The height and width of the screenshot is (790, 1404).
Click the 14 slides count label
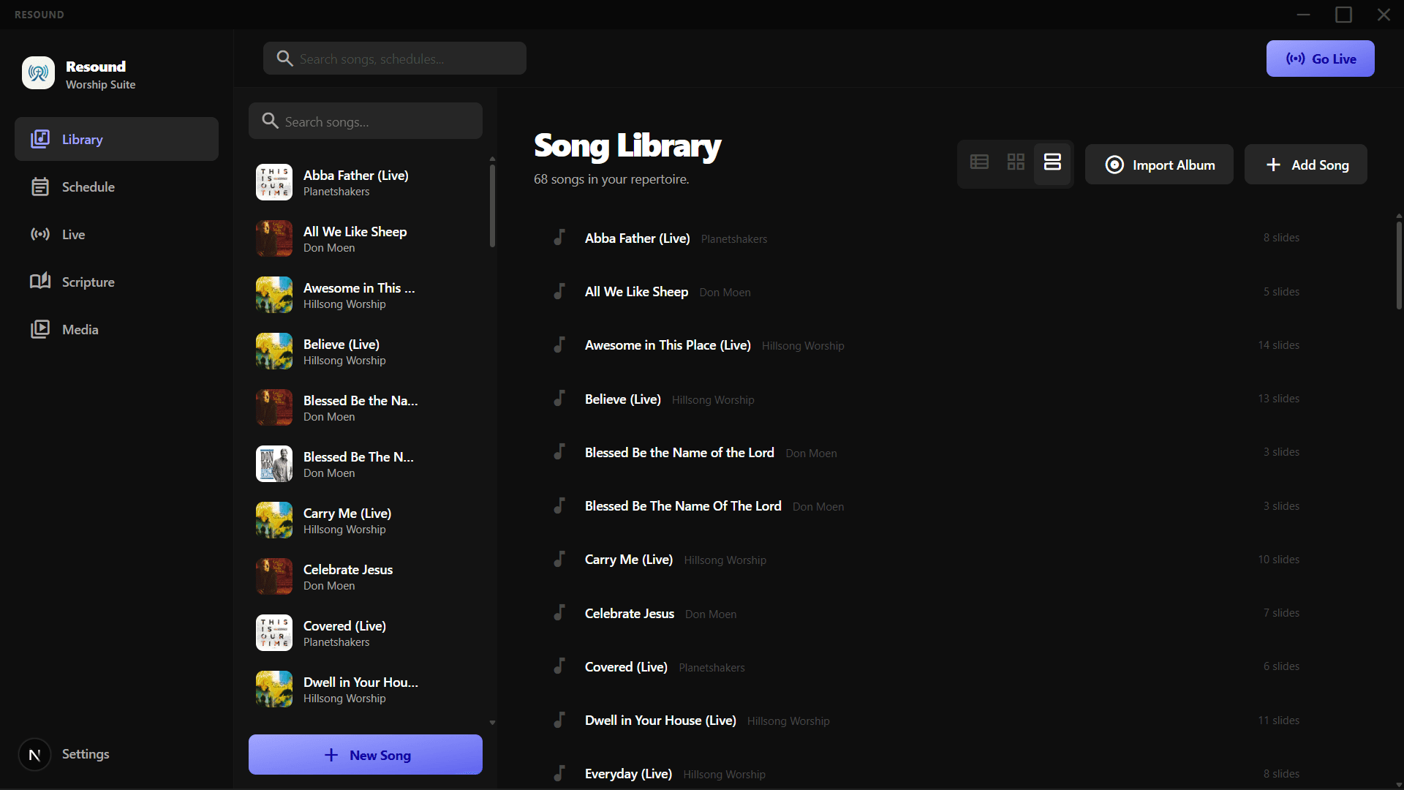pyautogui.click(x=1278, y=345)
